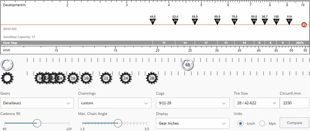310x131 pixels.
Task: Click the red 45 chainring marker
Action: pos(304,25)
